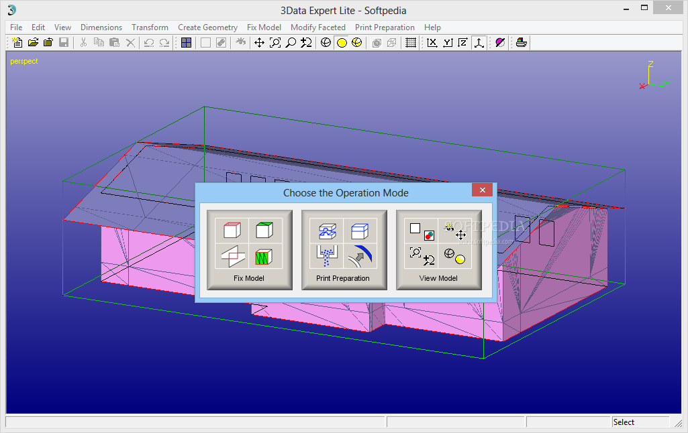Image resolution: width=688 pixels, height=433 pixels.
Task: Open the Dimensions menu
Action: tap(101, 27)
